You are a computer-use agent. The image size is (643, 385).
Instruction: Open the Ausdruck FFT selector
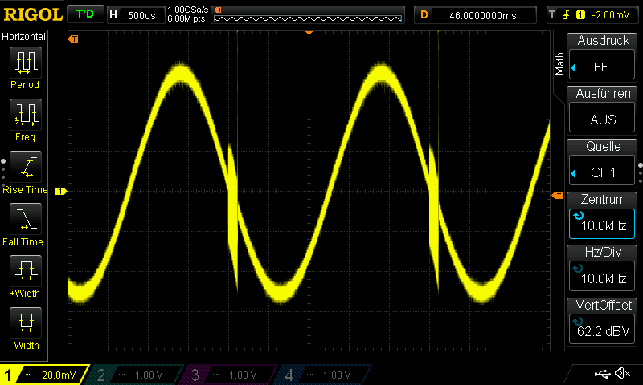tap(602, 58)
